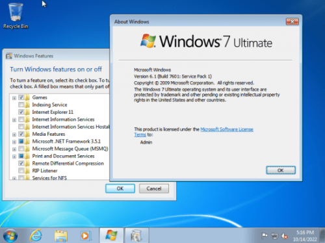The height and width of the screenshot is (243, 325).
Task: Uncheck the Games feature checkbox
Action: coord(21,97)
